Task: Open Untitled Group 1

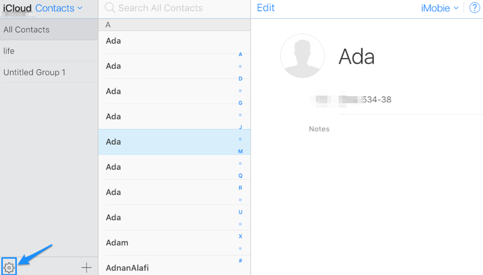Action: pos(49,72)
